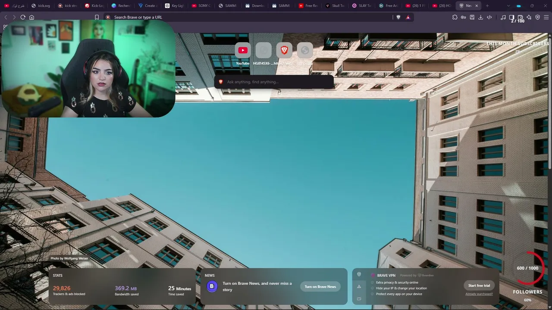The width and height of the screenshot is (552, 310).
Task: Open Photo by Wolfgang Weiser credit link
Action: (69, 258)
